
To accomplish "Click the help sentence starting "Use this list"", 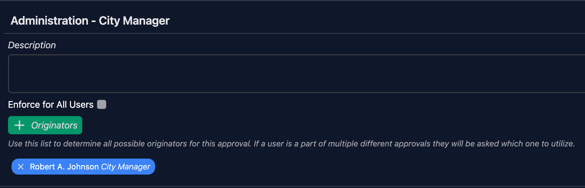I will (130, 144).
